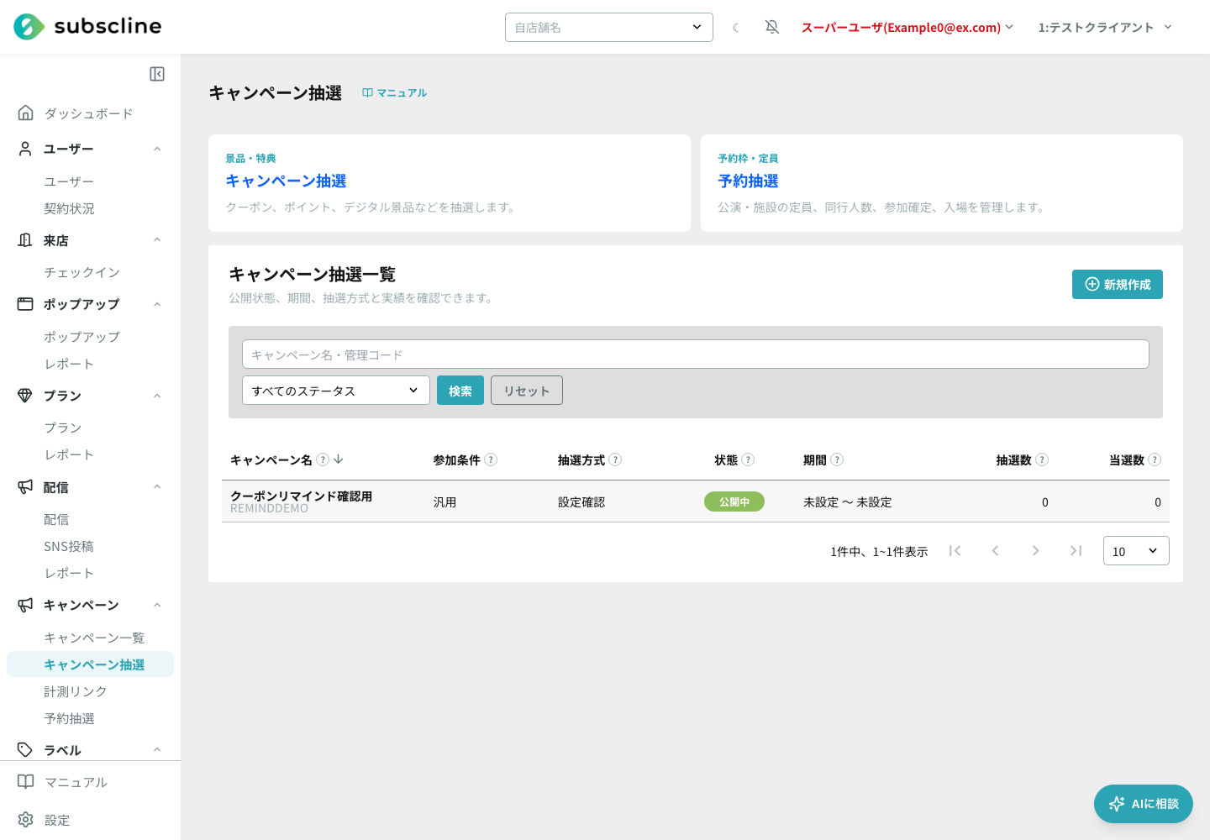The height and width of the screenshot is (840, 1210).
Task: Select the キャンペーン抽選 card
Action: [450, 183]
